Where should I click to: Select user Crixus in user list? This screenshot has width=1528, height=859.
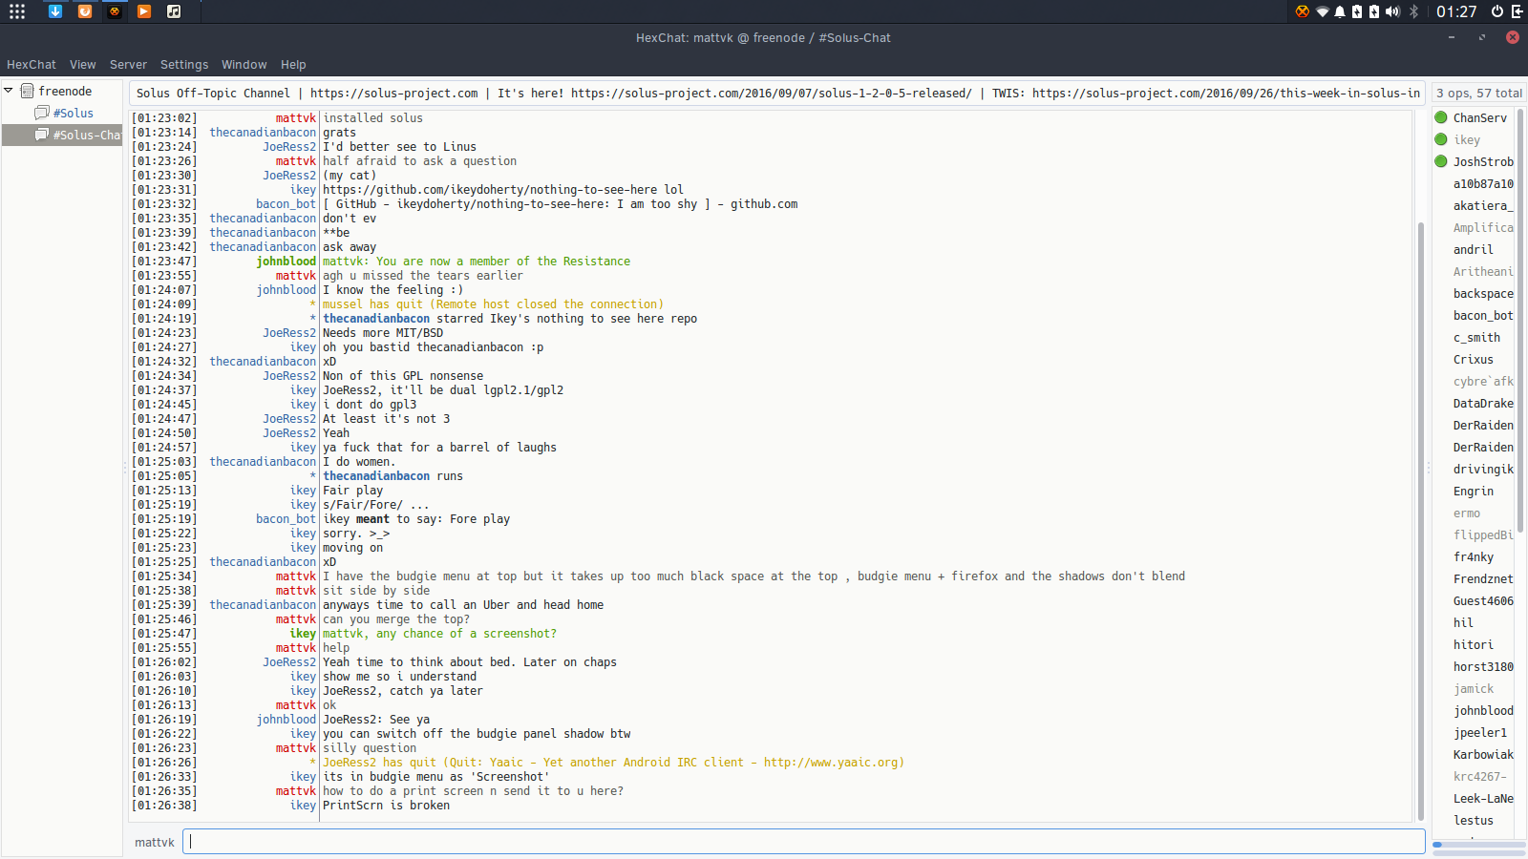pos(1474,359)
